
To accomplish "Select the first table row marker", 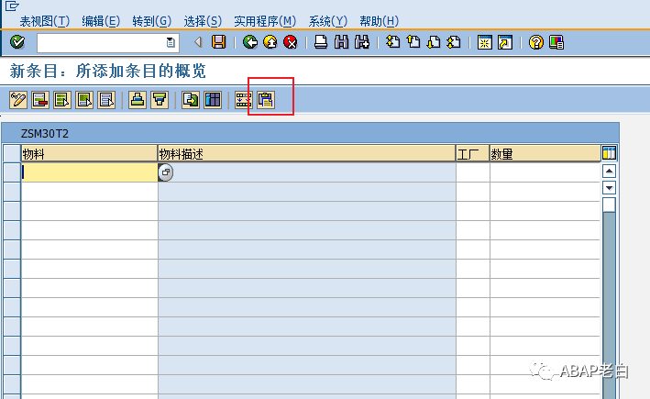I will (12, 172).
